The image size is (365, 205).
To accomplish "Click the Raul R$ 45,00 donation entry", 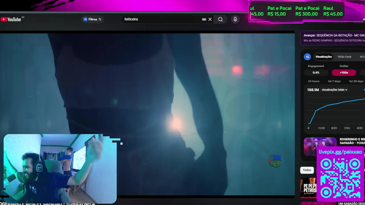I will (x=333, y=11).
